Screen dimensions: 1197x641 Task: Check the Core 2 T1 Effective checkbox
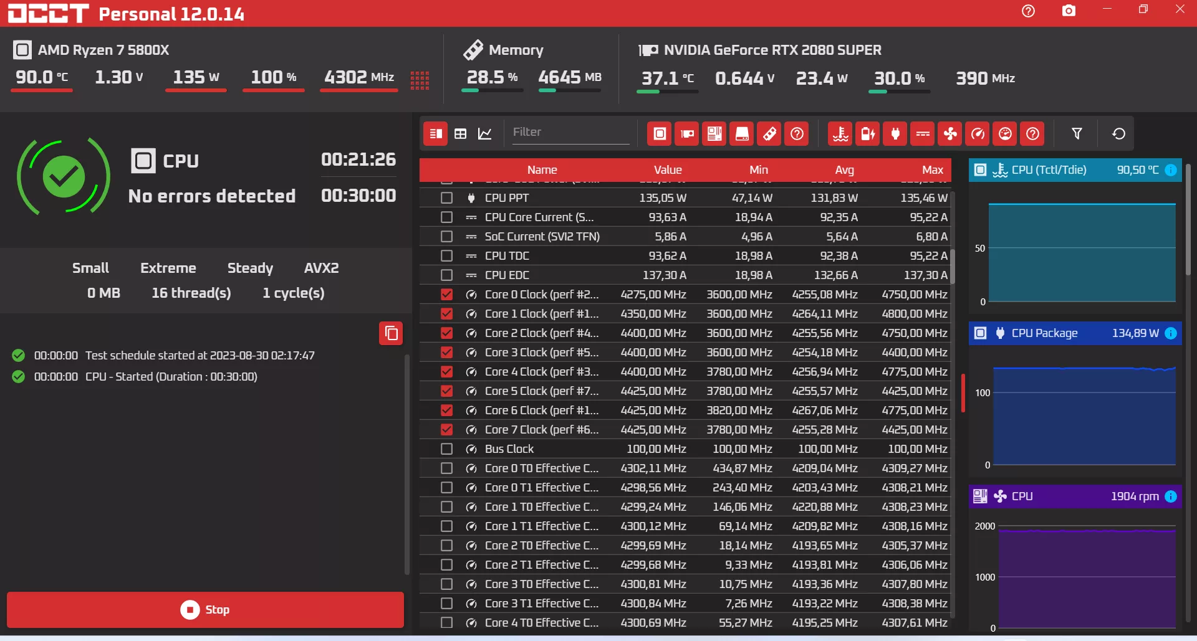[x=446, y=565]
